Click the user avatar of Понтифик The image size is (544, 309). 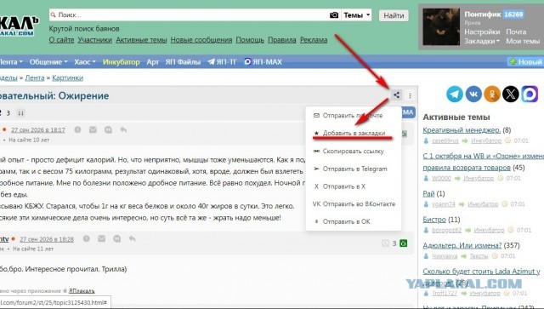click(441, 27)
